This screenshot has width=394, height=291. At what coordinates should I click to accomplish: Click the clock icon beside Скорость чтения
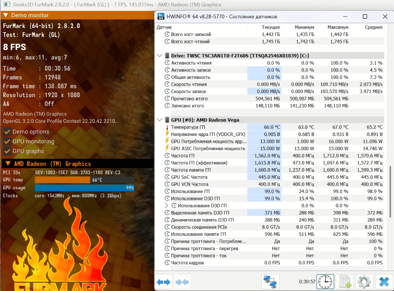point(167,84)
